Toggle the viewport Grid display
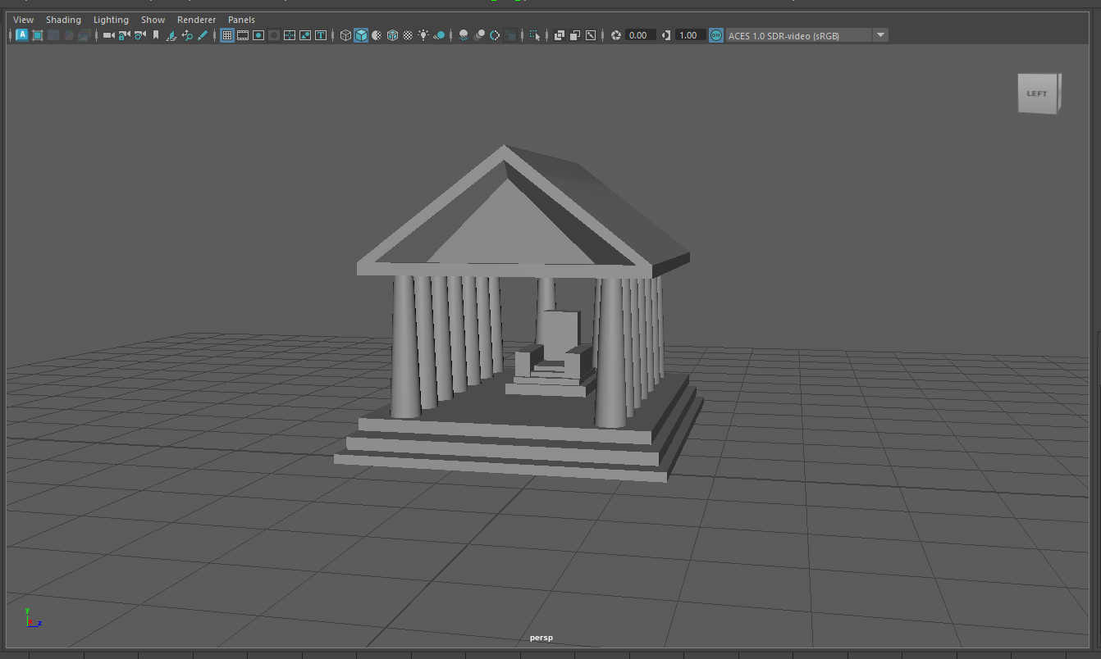 [x=227, y=35]
